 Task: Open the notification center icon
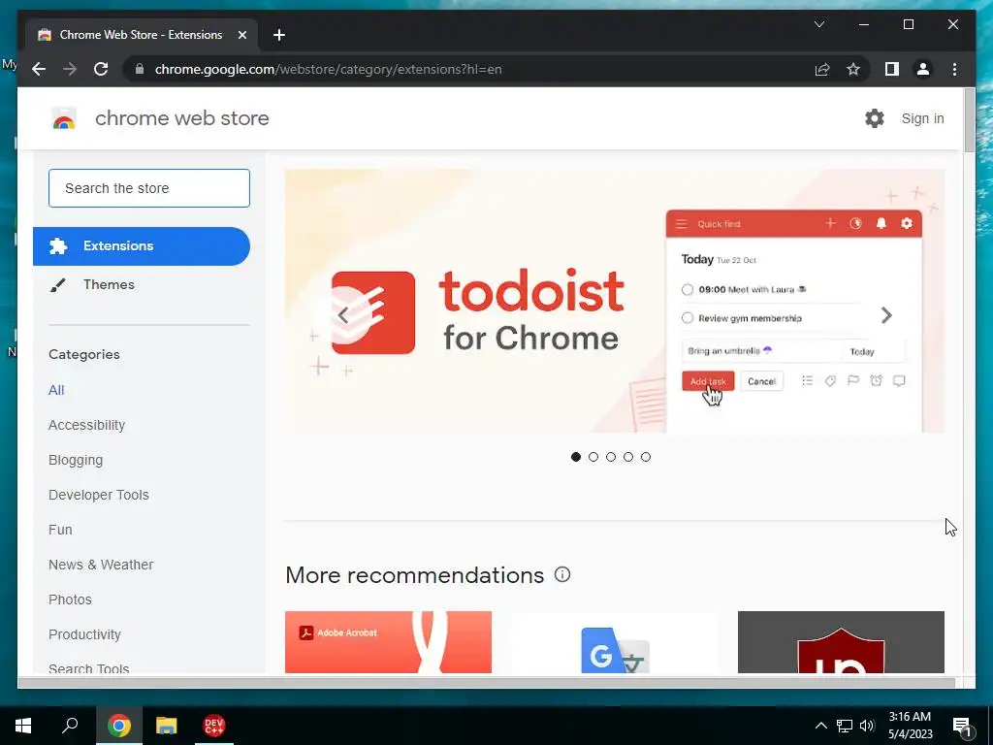click(962, 727)
